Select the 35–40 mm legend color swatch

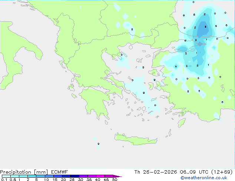[92, 176]
